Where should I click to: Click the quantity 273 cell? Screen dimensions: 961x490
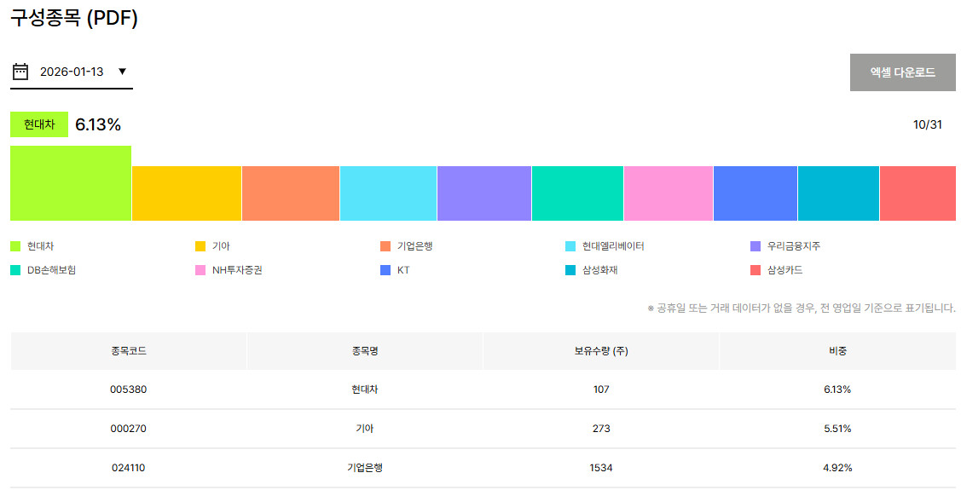click(x=601, y=429)
